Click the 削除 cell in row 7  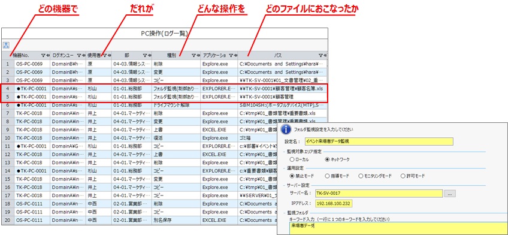(176, 113)
